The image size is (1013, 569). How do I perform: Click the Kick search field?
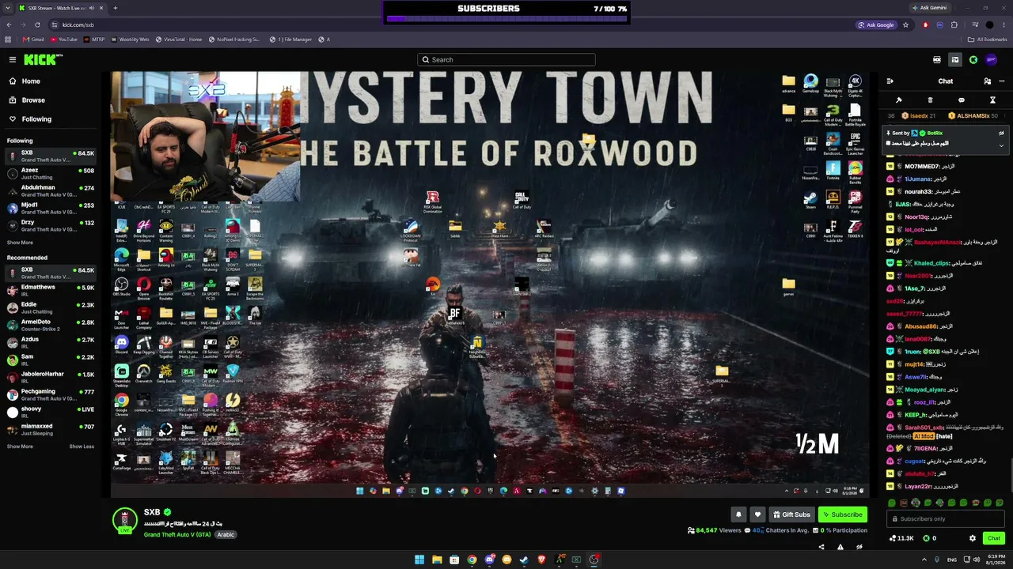[506, 59]
